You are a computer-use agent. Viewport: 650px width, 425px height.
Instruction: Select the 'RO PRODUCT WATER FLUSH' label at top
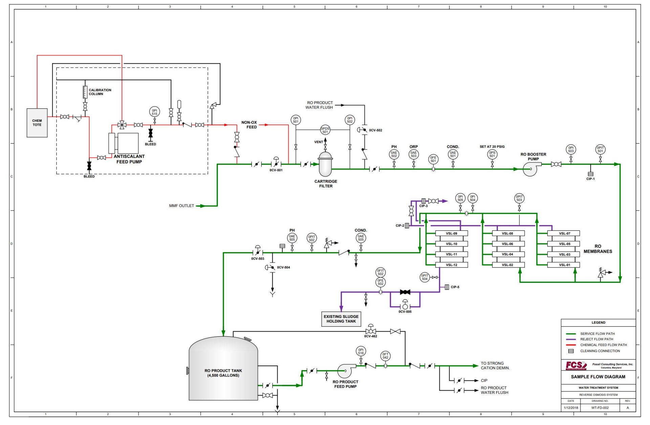click(x=319, y=105)
